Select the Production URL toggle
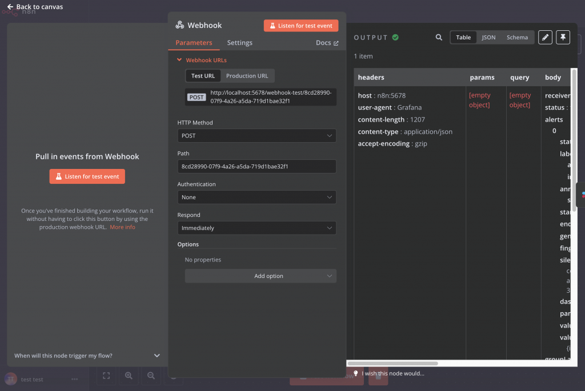The width and height of the screenshot is (585, 391). click(247, 76)
